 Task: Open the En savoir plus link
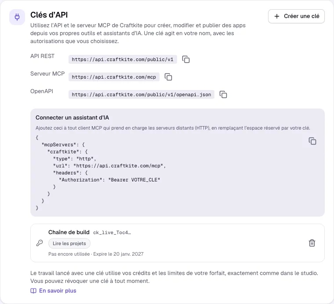tap(58, 290)
